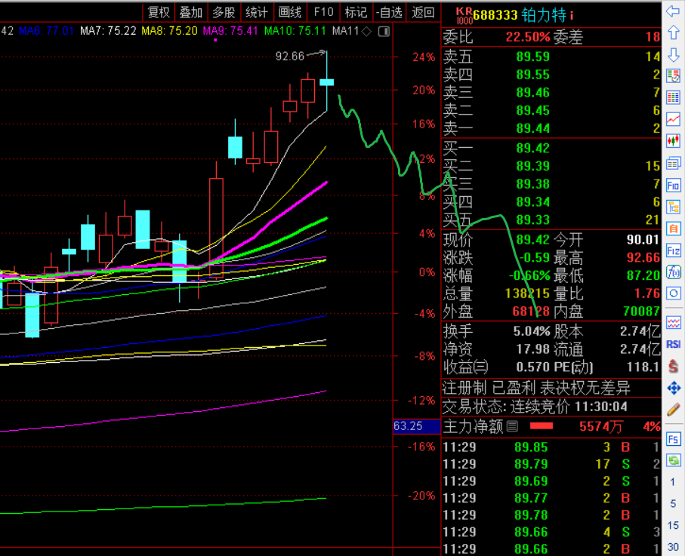
Task: Select the RSI indicator icon
Action: click(x=673, y=344)
